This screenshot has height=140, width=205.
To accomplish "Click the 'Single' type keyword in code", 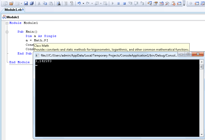I will [x=50, y=36].
